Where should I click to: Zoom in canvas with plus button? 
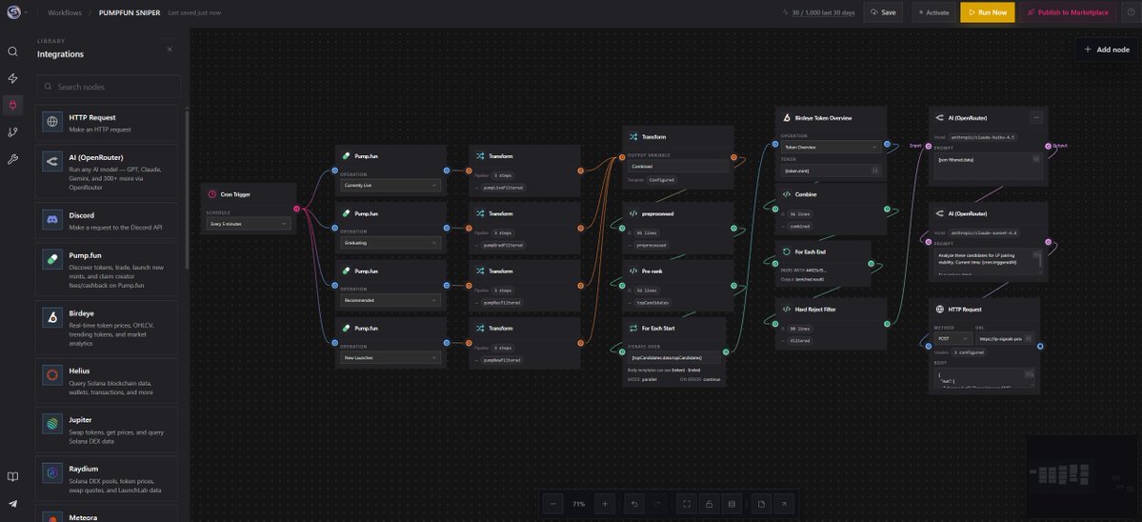coord(605,504)
